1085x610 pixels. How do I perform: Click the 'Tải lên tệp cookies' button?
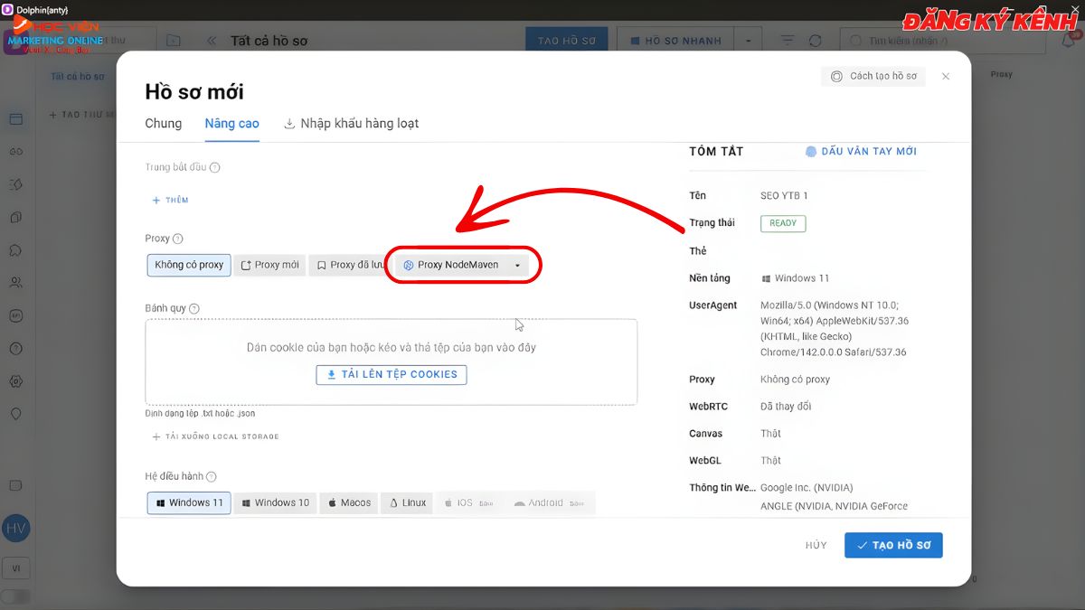click(392, 374)
